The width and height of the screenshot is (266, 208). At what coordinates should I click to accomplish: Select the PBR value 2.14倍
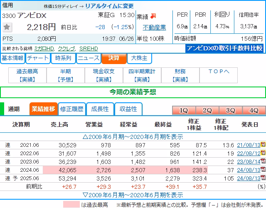pos(200,26)
